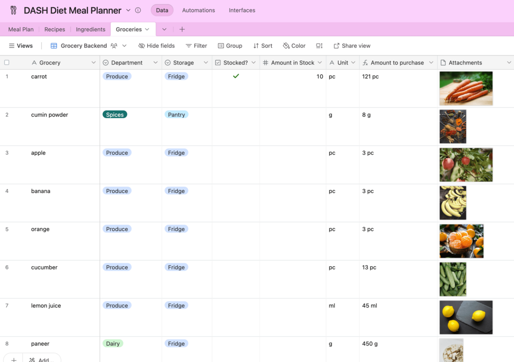Screen dimensions: 514x362
Task: Expand the hidden tables list chevron
Action: pos(164,29)
